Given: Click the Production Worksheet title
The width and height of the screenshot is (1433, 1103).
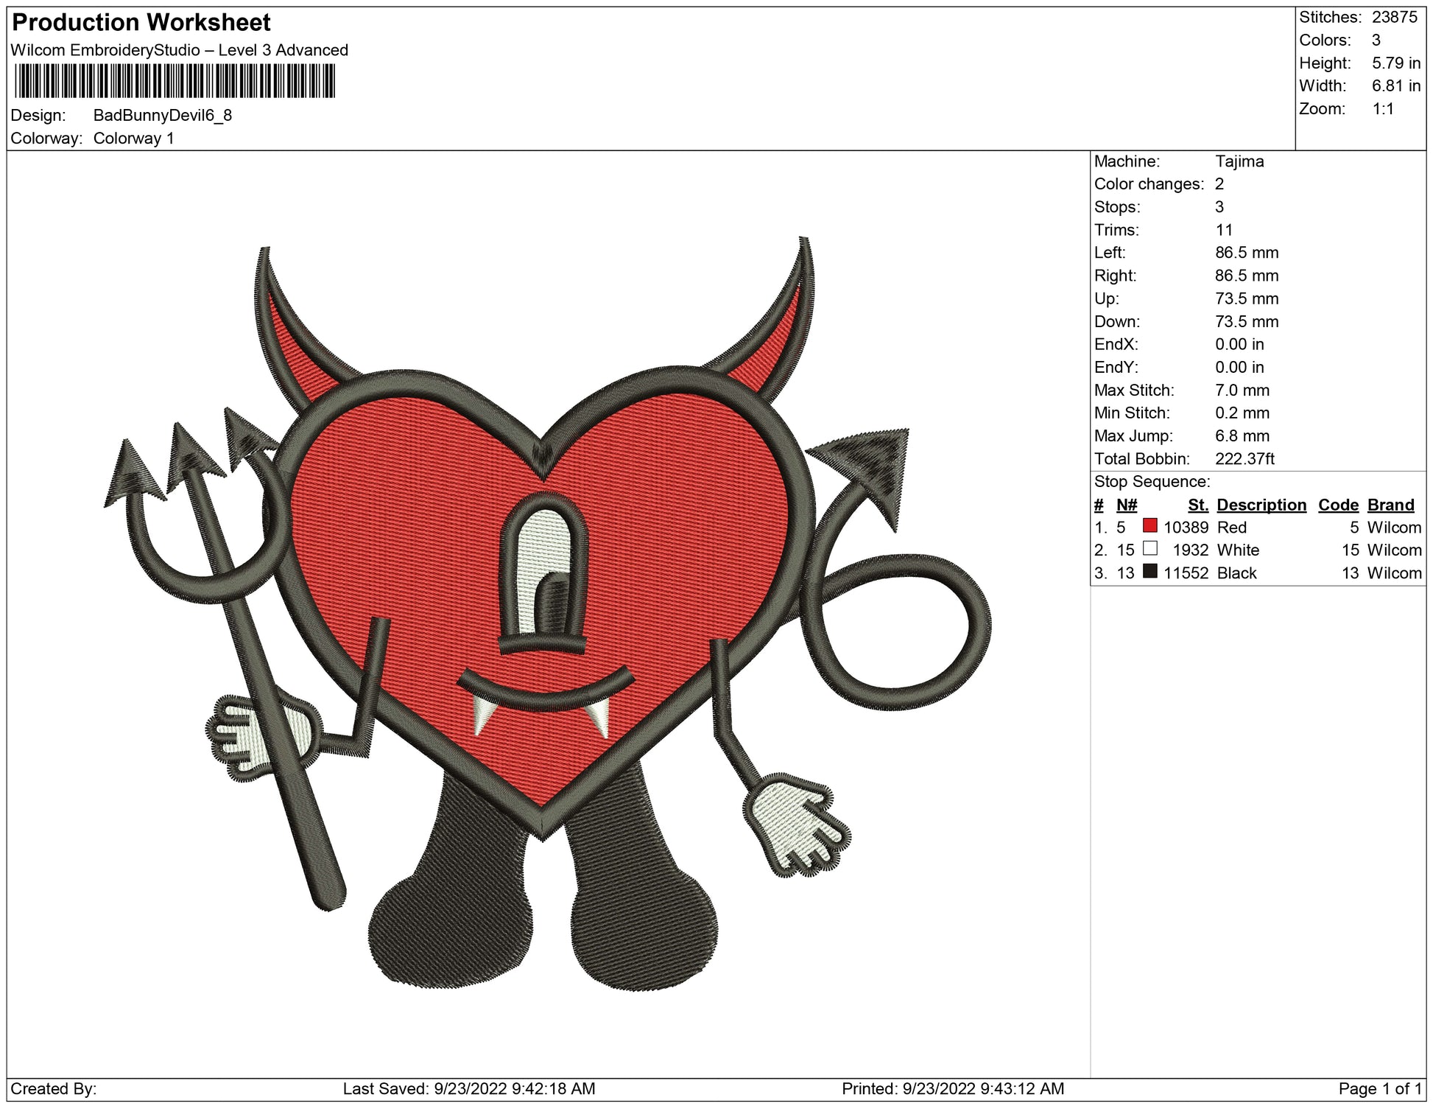Looking at the screenshot, I should (141, 23).
